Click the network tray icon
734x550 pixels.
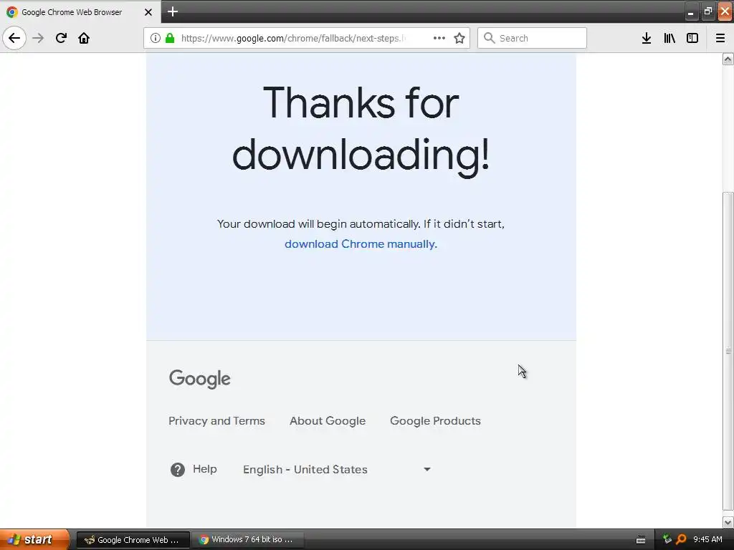(x=667, y=539)
